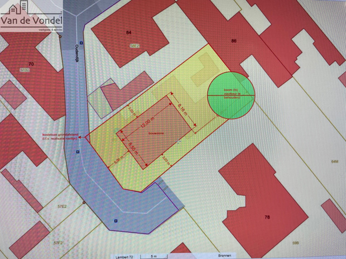Click building number 84
The width and height of the screenshot is (346, 259).
coord(129,33)
